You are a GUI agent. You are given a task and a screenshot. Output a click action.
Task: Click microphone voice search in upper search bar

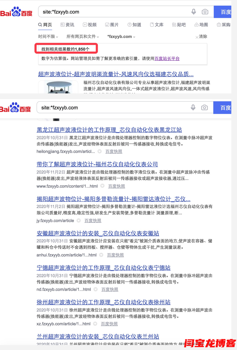coord(194,12)
